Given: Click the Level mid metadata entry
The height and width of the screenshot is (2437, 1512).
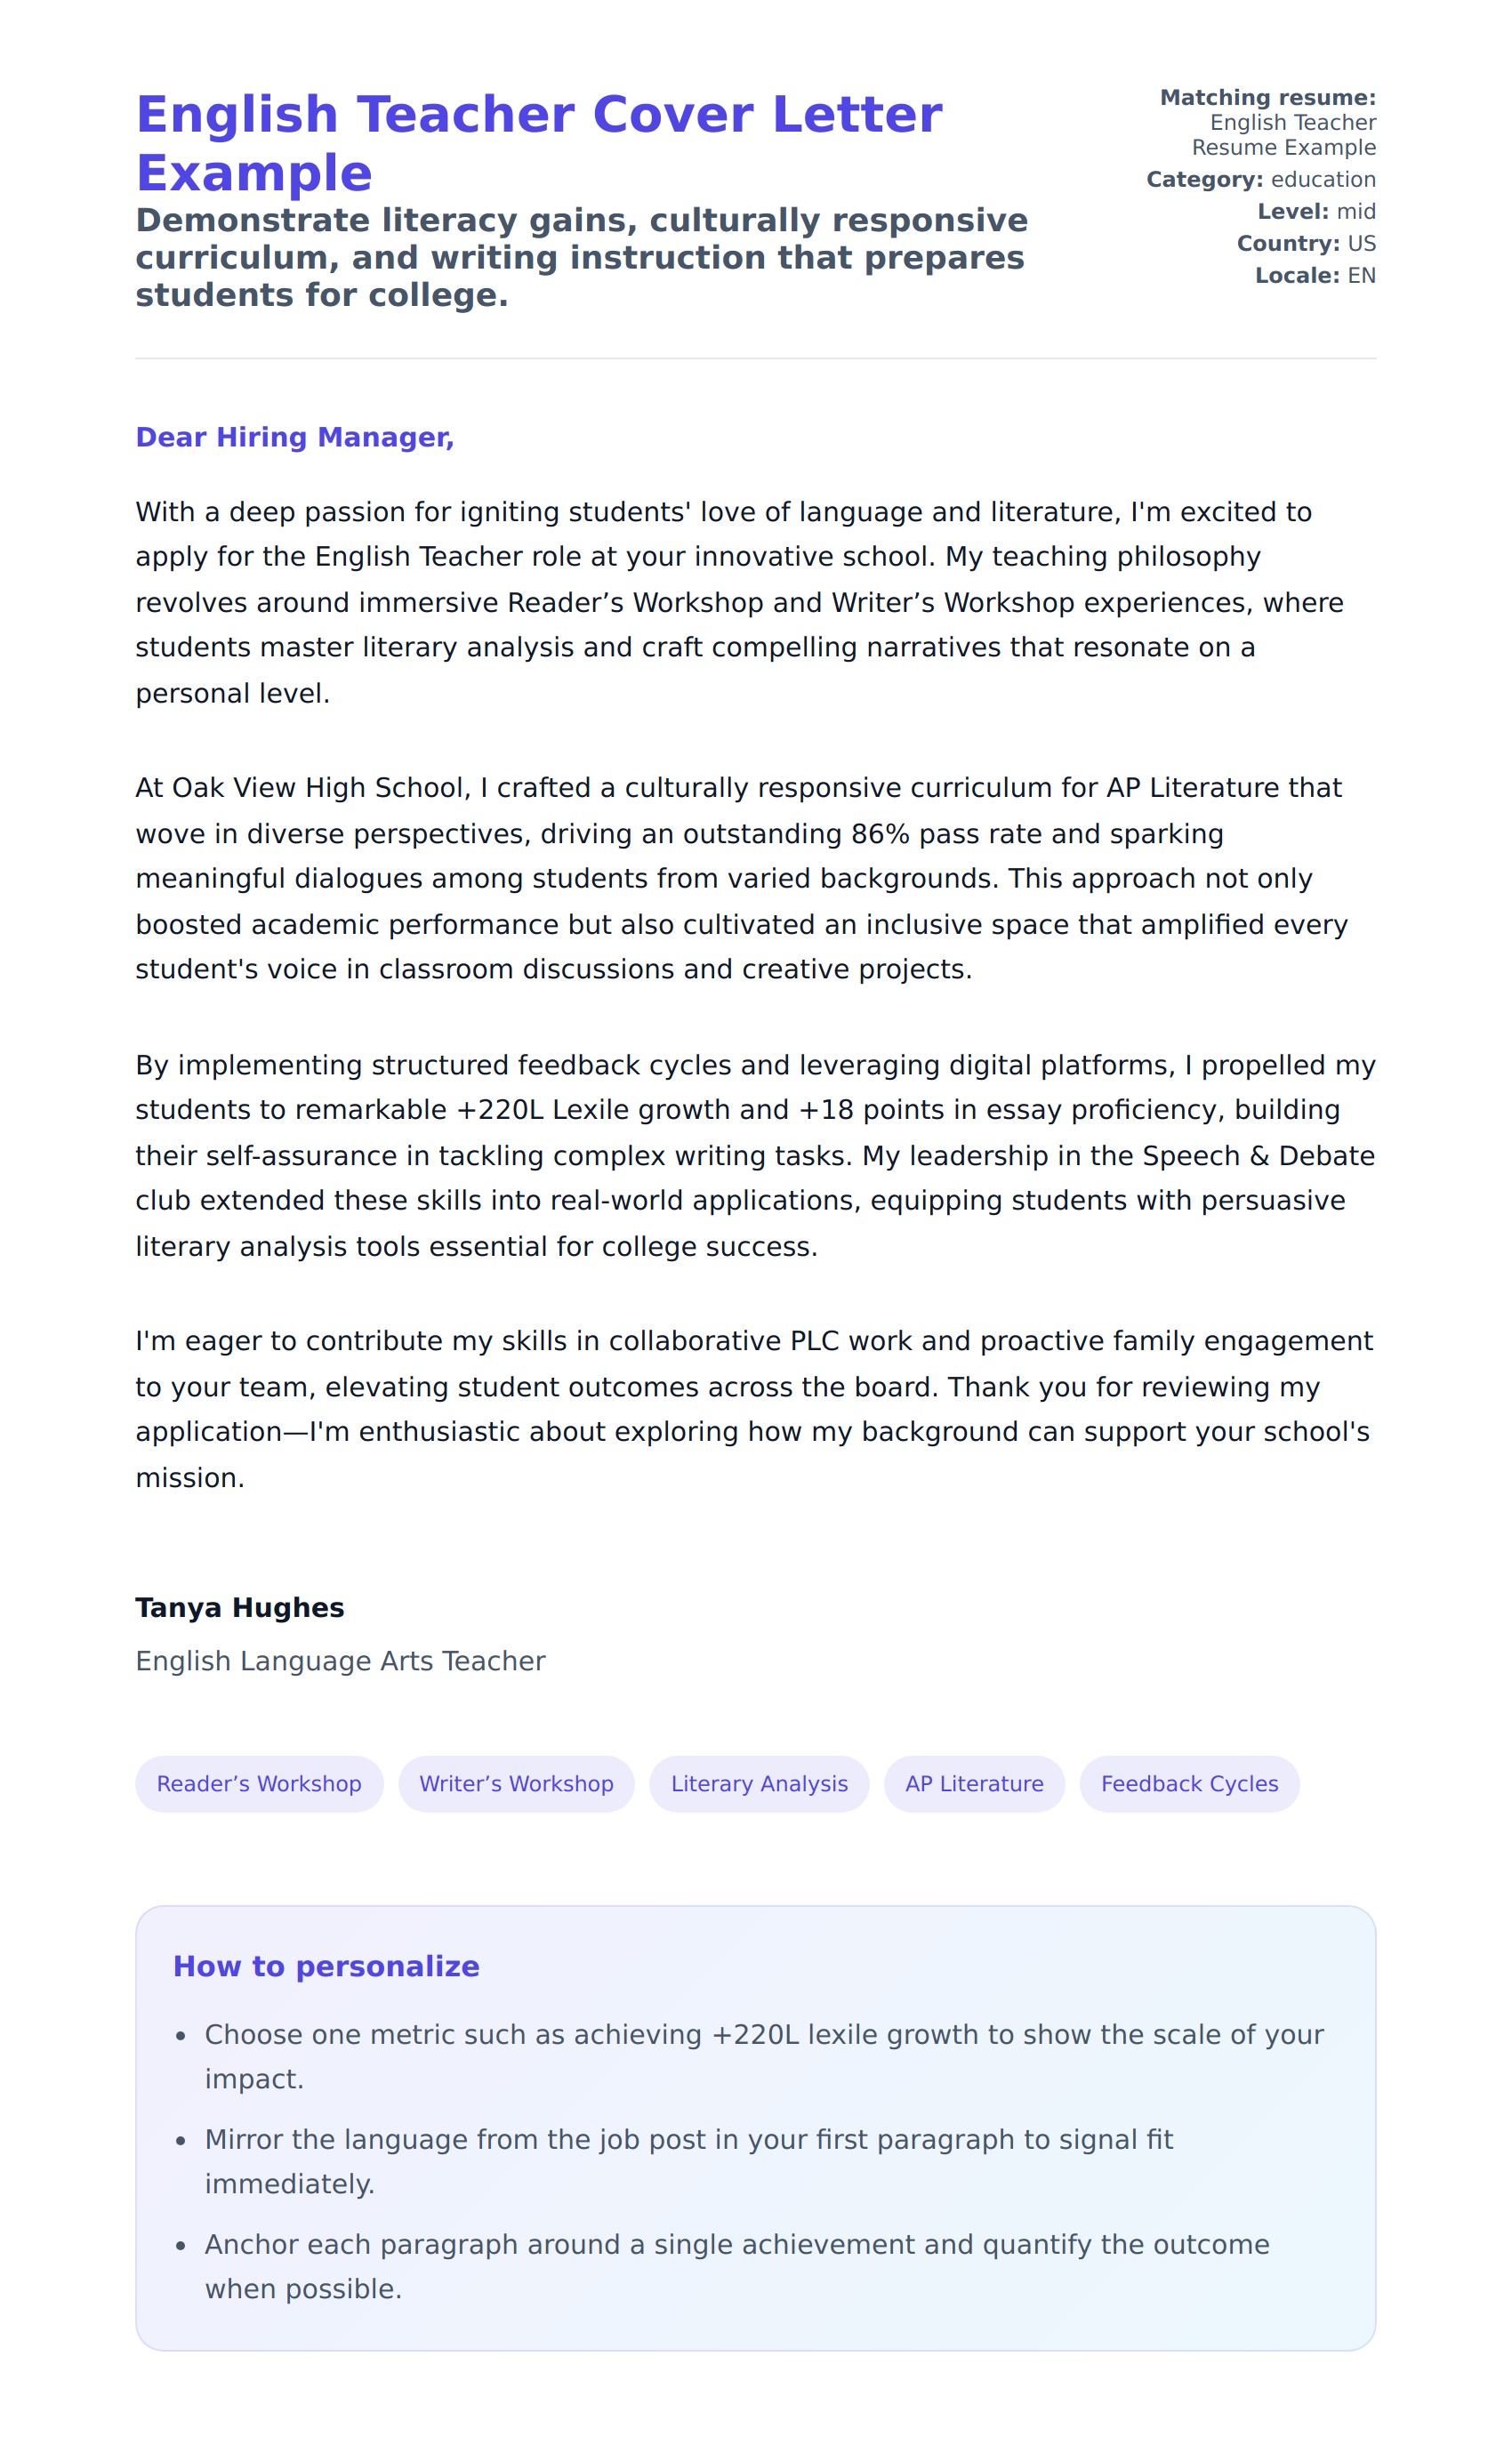Looking at the screenshot, I should 1316,212.
